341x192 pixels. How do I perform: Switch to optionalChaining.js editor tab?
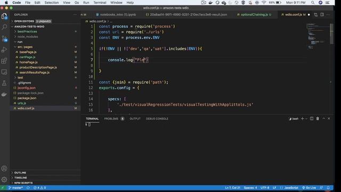(x=254, y=14)
